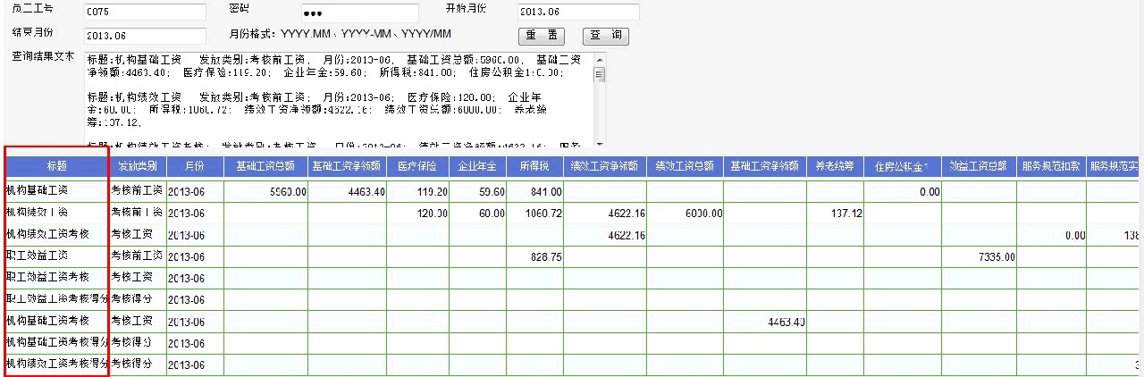Select the 机构基础工资 row title cell

(56, 191)
